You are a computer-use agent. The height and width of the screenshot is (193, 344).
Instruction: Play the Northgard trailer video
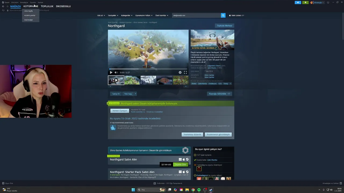click(x=111, y=72)
